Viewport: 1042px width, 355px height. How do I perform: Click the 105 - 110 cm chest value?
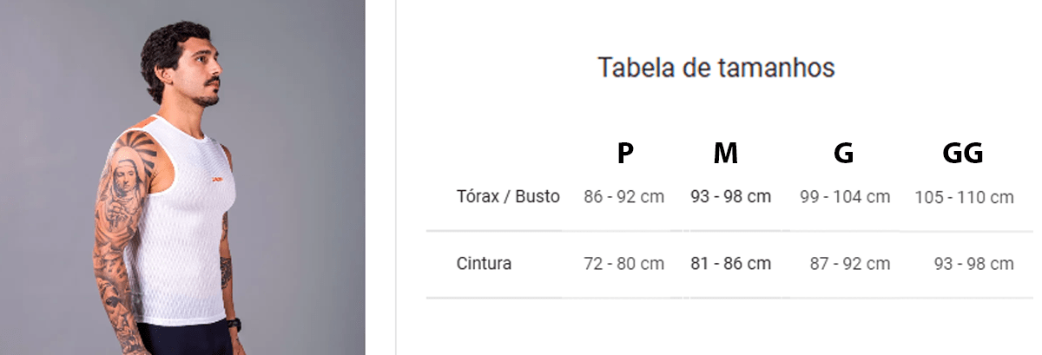pyautogui.click(x=964, y=197)
